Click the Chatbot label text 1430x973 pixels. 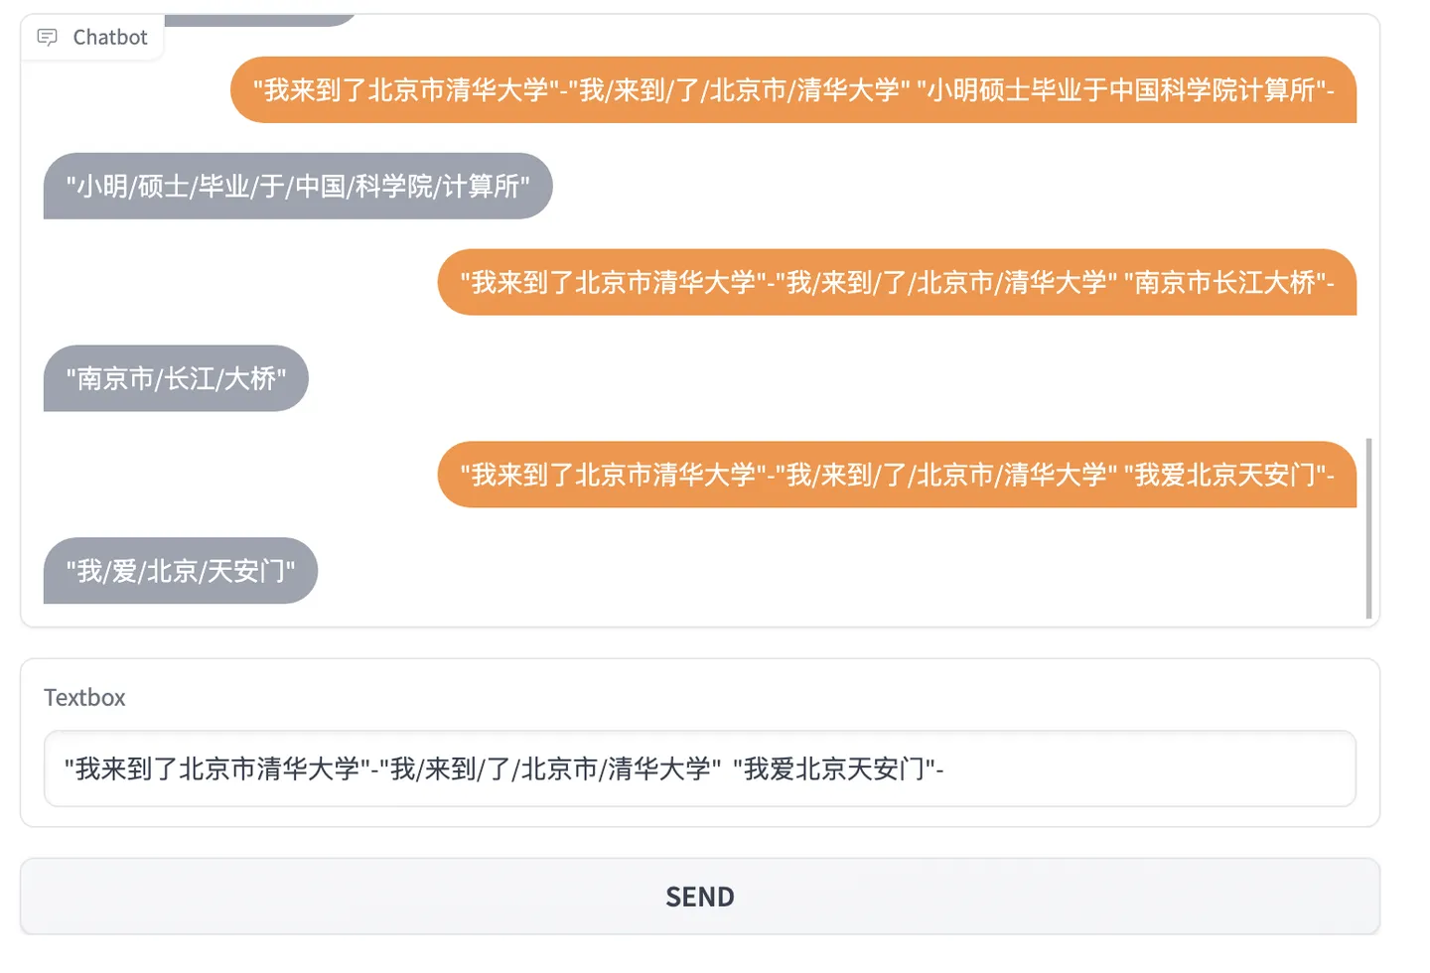point(107,38)
